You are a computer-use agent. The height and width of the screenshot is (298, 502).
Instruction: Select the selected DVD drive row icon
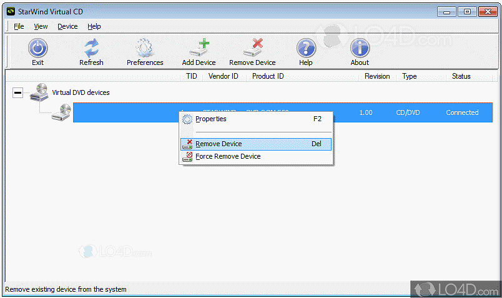pyautogui.click(x=61, y=112)
